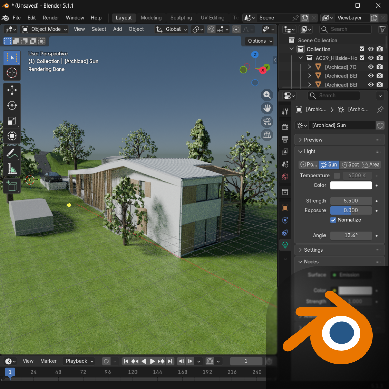
Task: Toggle the Normalize checkbox
Action: 333,220
